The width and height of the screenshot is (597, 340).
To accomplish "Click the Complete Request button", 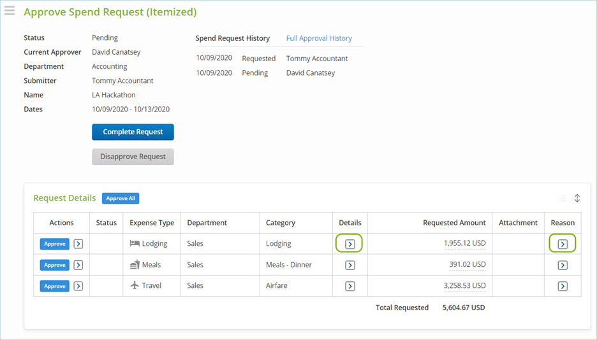I will coord(133,132).
